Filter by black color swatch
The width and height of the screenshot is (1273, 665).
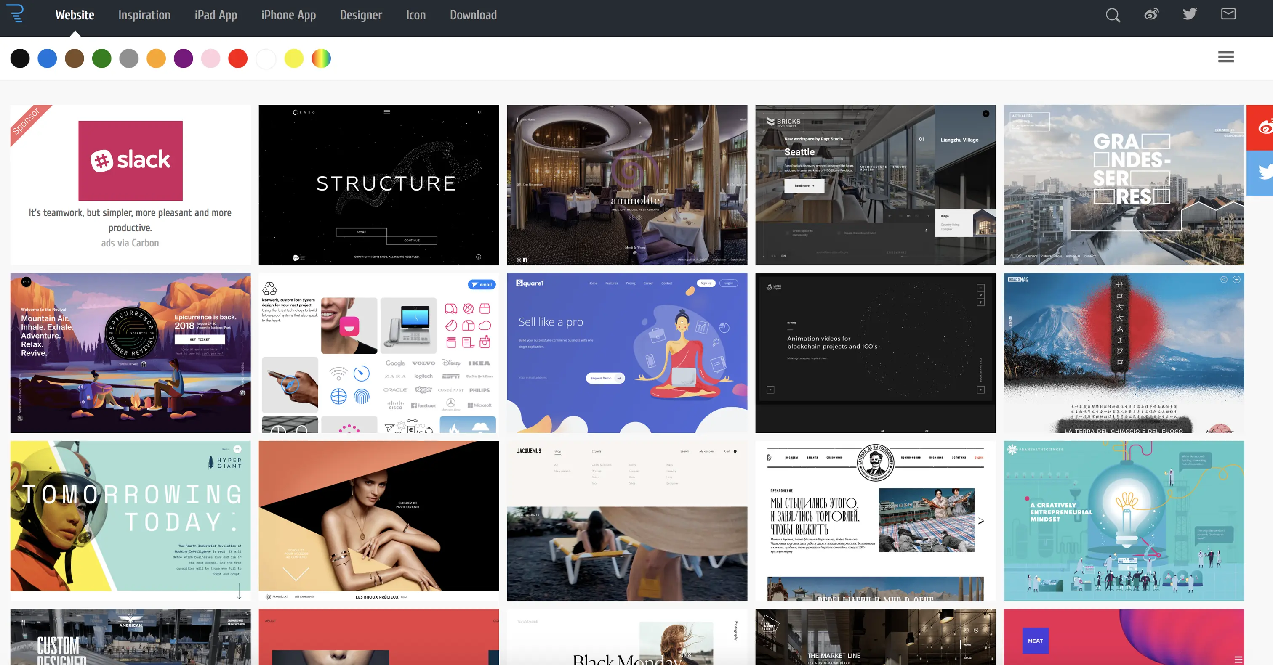20,59
